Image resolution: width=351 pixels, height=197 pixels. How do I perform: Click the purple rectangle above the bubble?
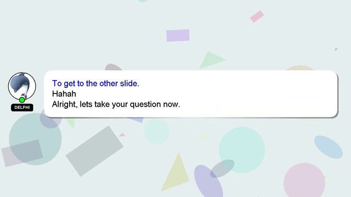(178, 35)
